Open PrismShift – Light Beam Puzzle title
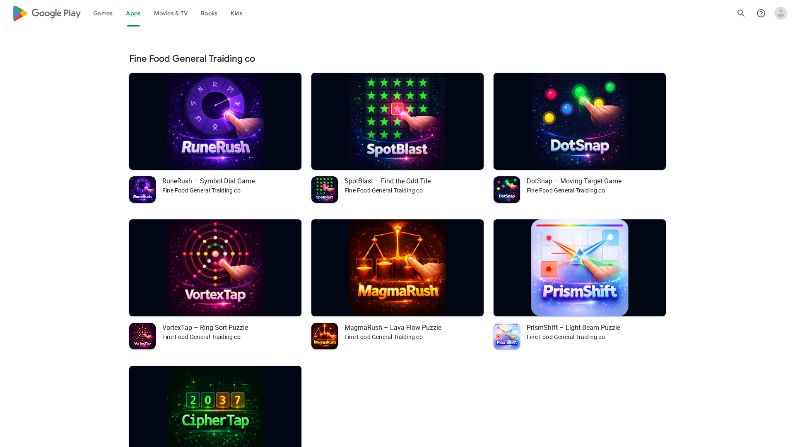 573,328
